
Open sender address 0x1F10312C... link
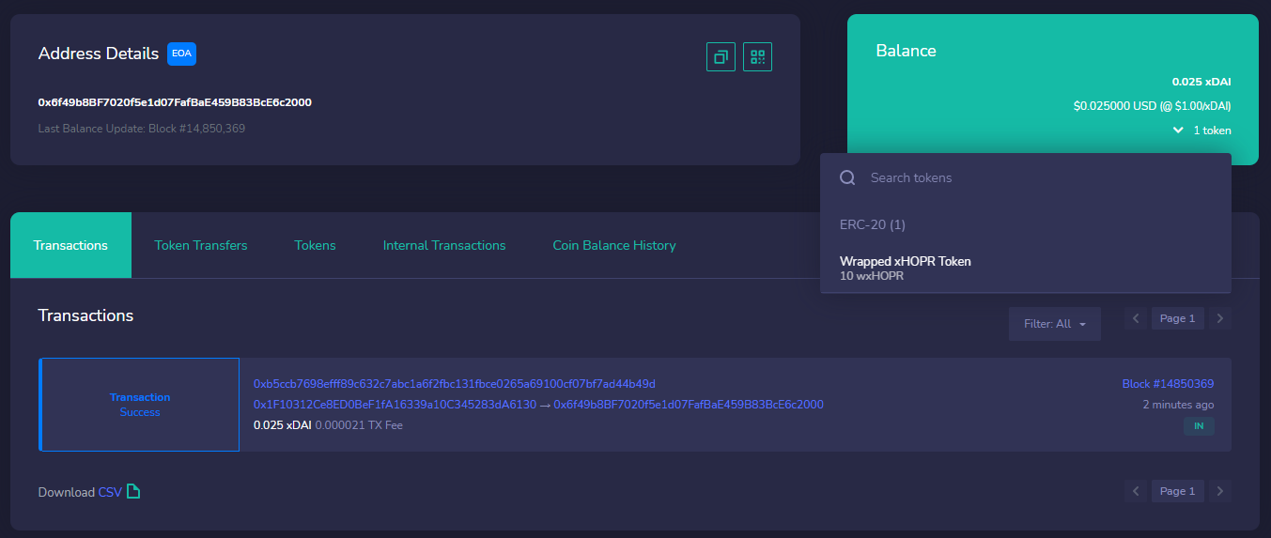(395, 405)
